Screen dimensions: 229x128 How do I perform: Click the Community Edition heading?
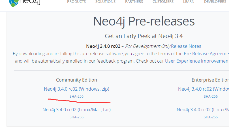click(76, 80)
